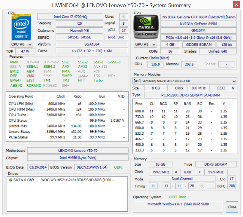Click the CR value 1T

point(231,179)
